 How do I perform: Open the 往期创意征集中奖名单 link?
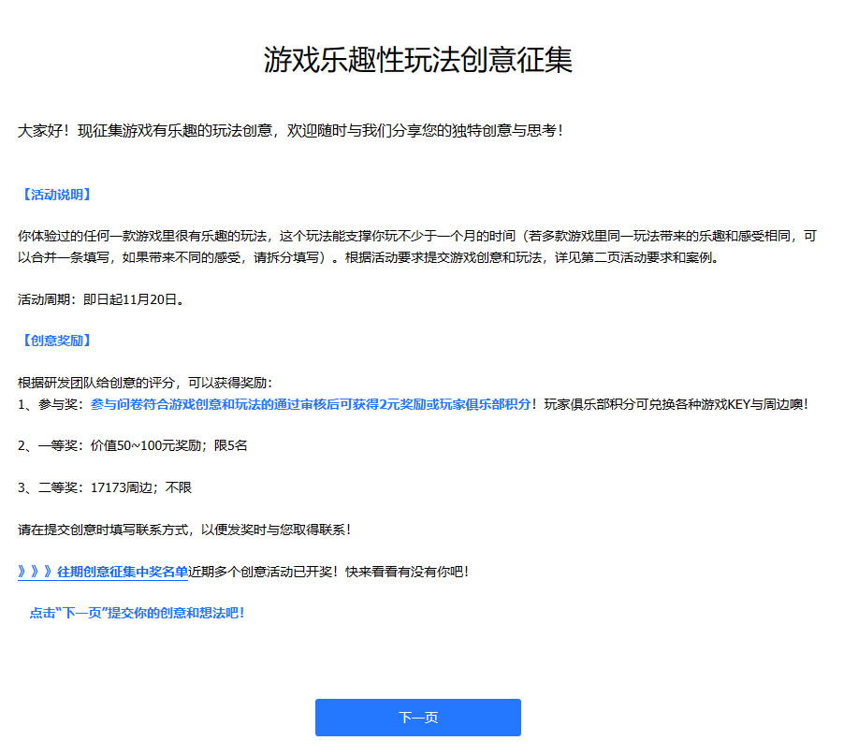pyautogui.click(x=103, y=572)
